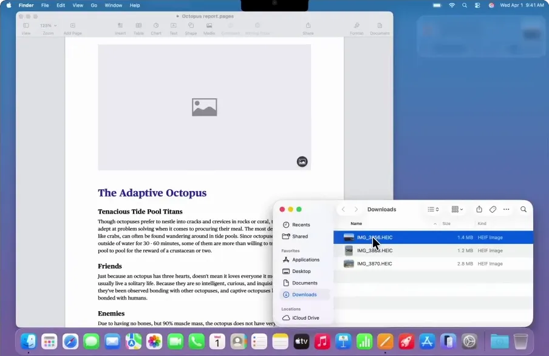Click thumbnail of IMG_3870.HEIC
549x356 pixels.
coord(349,264)
